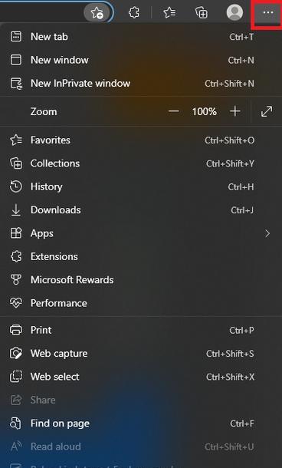This screenshot has width=282, height=468.
Task: Open the profile avatar icon
Action: tap(234, 12)
